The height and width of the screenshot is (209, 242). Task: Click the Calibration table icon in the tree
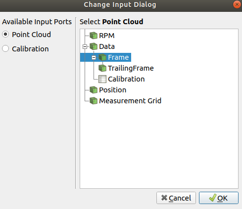pos(102,79)
